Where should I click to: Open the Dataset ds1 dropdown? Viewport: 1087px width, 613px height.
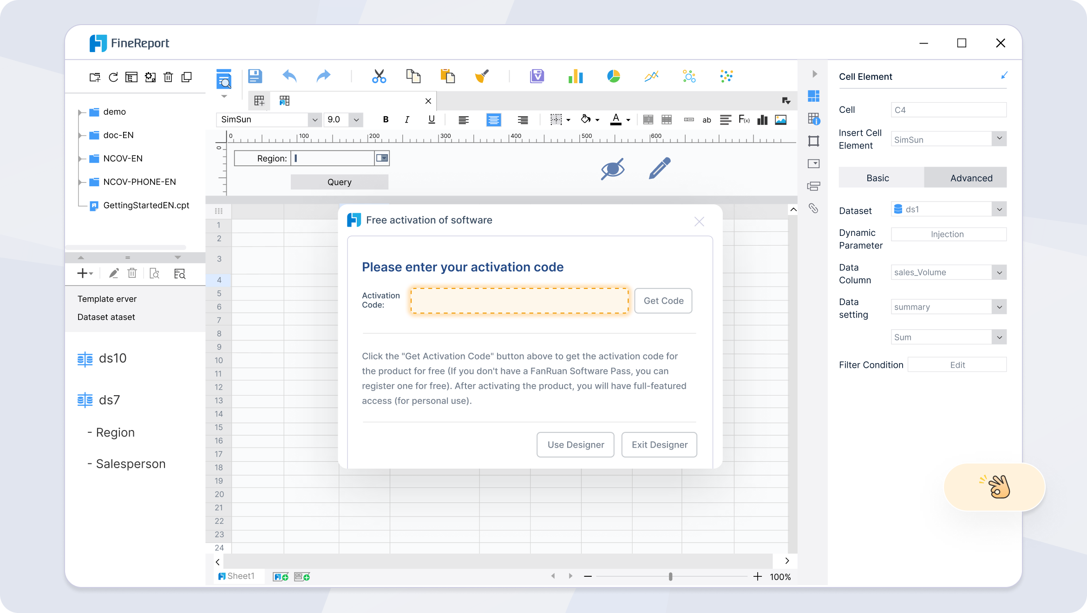tap(999, 209)
